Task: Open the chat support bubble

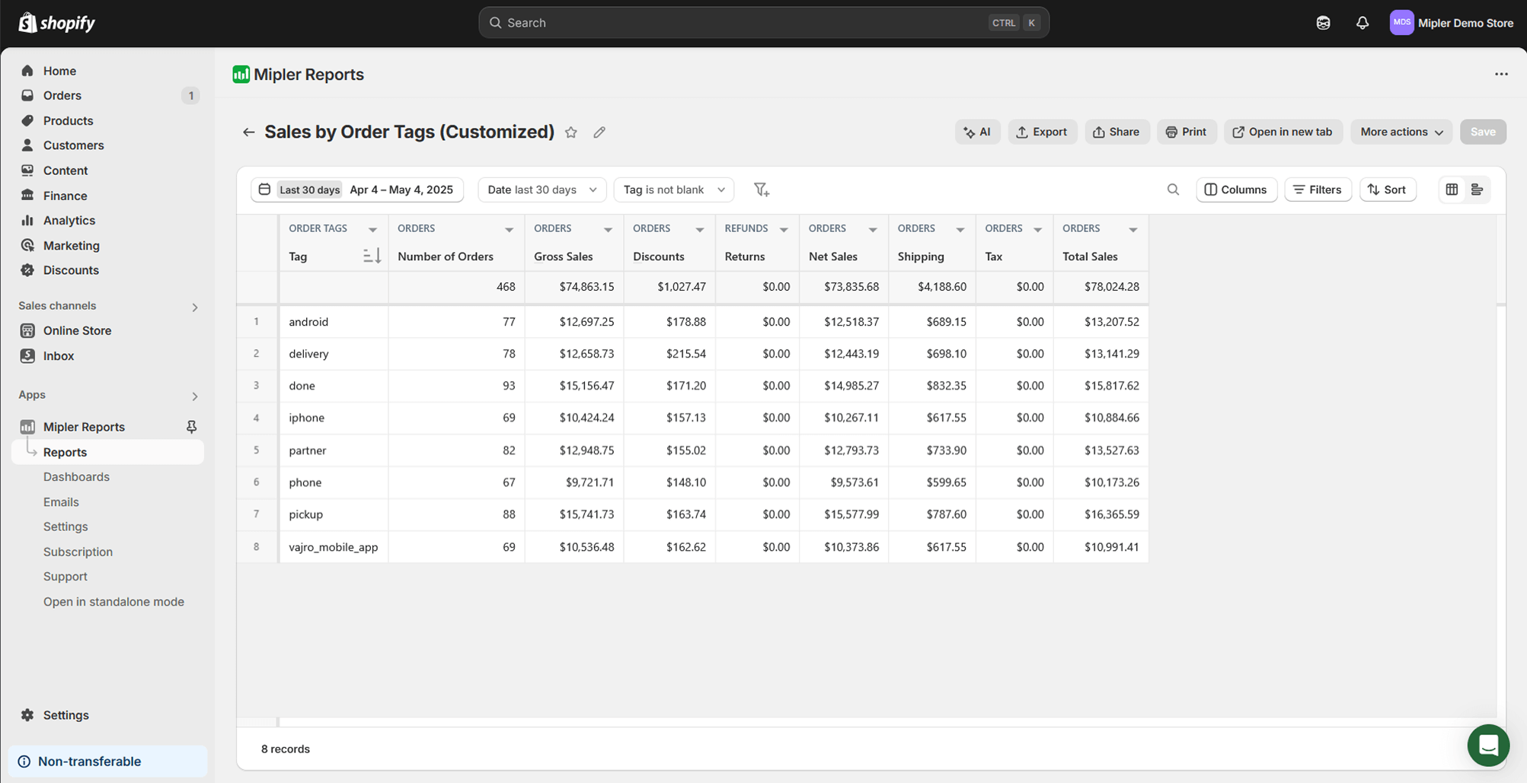Action: pyautogui.click(x=1487, y=745)
